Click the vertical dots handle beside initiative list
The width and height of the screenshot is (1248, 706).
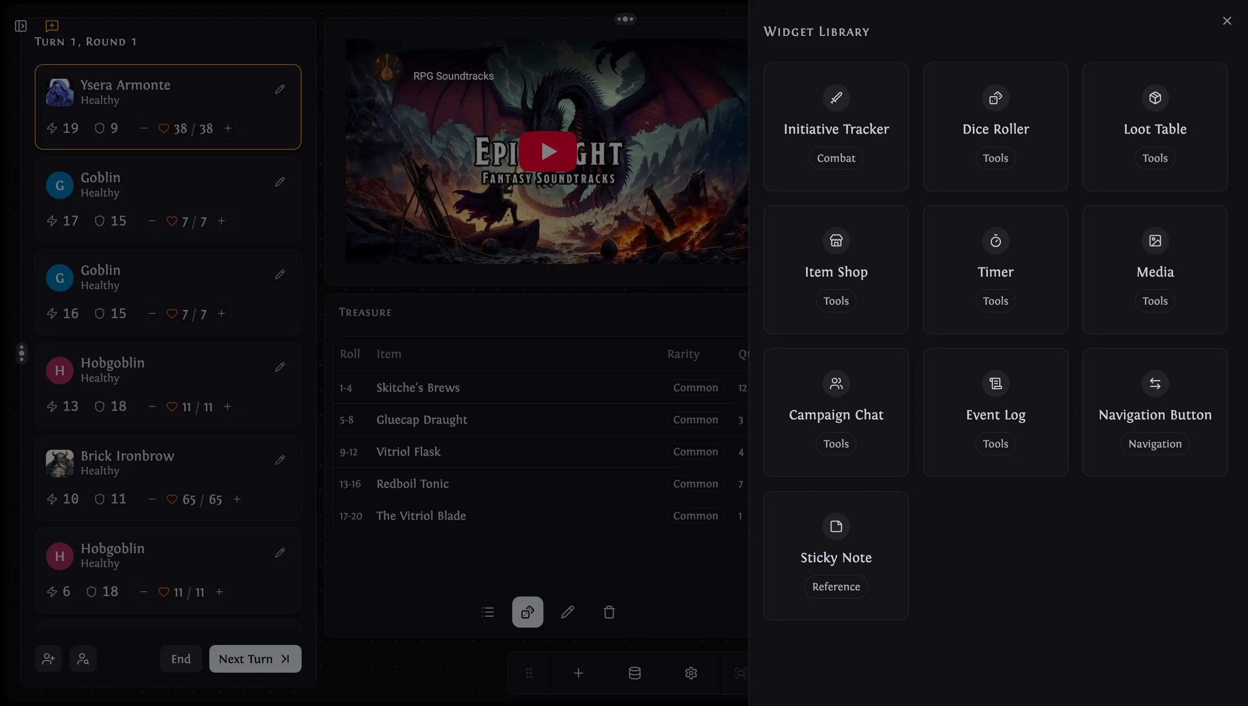pos(21,354)
